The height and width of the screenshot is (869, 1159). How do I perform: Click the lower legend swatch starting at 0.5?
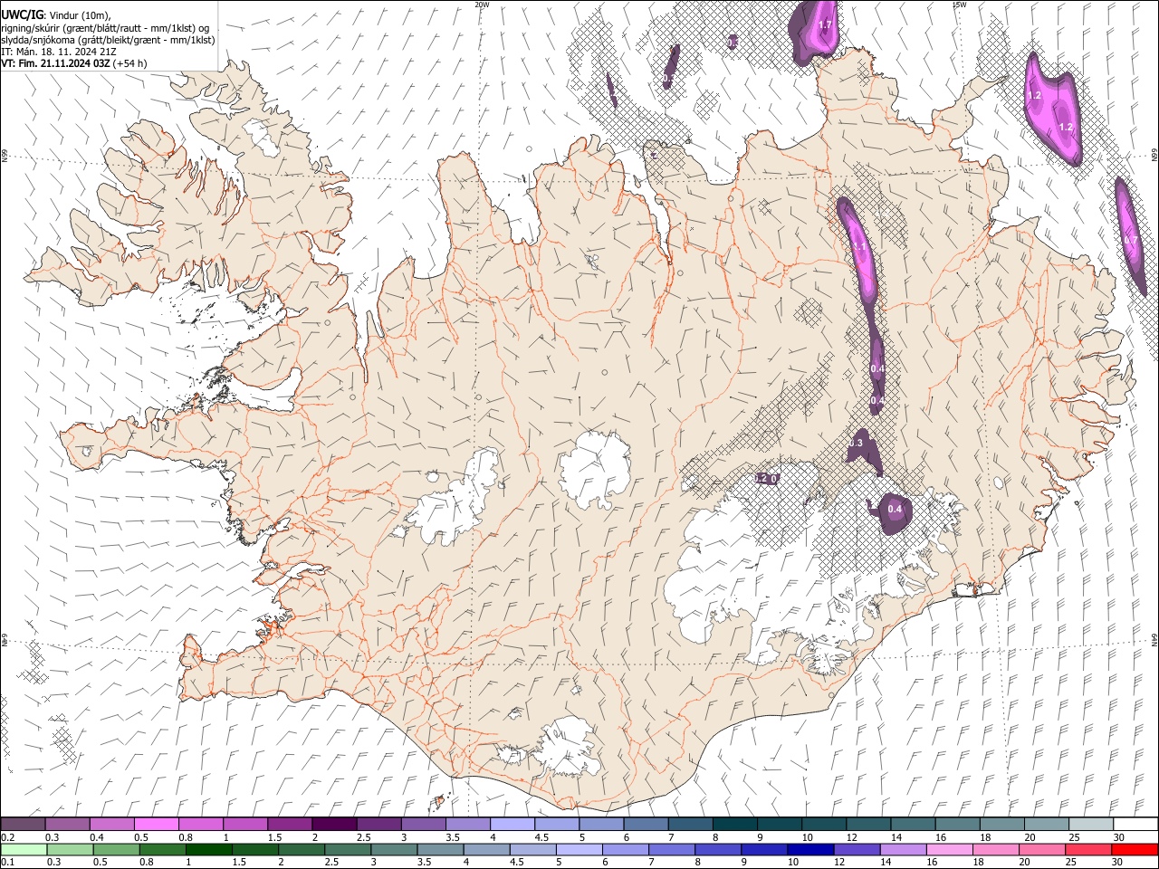[116, 850]
